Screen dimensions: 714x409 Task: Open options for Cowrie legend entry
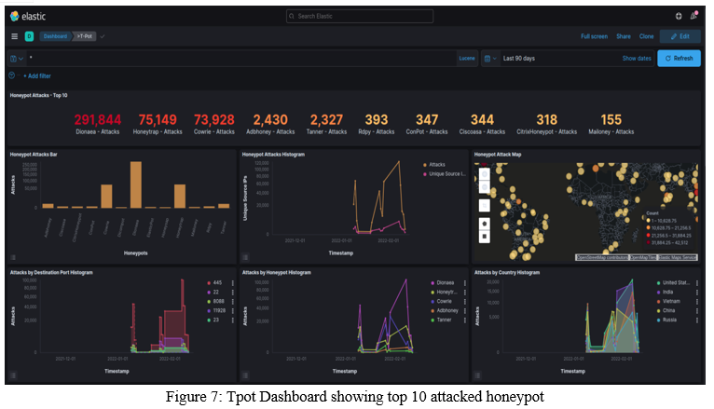[x=465, y=302]
